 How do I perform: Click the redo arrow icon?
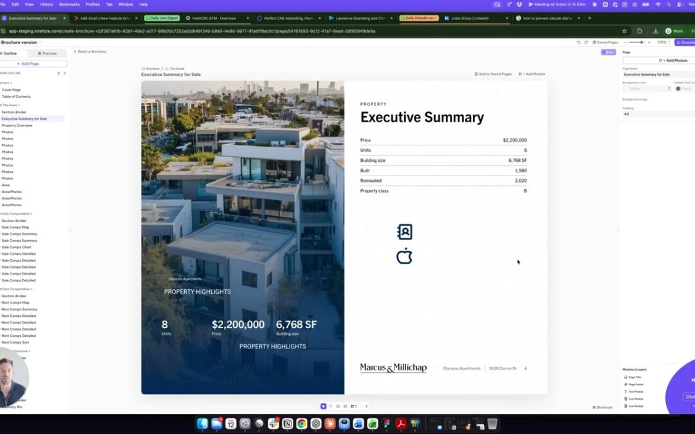tap(586, 42)
